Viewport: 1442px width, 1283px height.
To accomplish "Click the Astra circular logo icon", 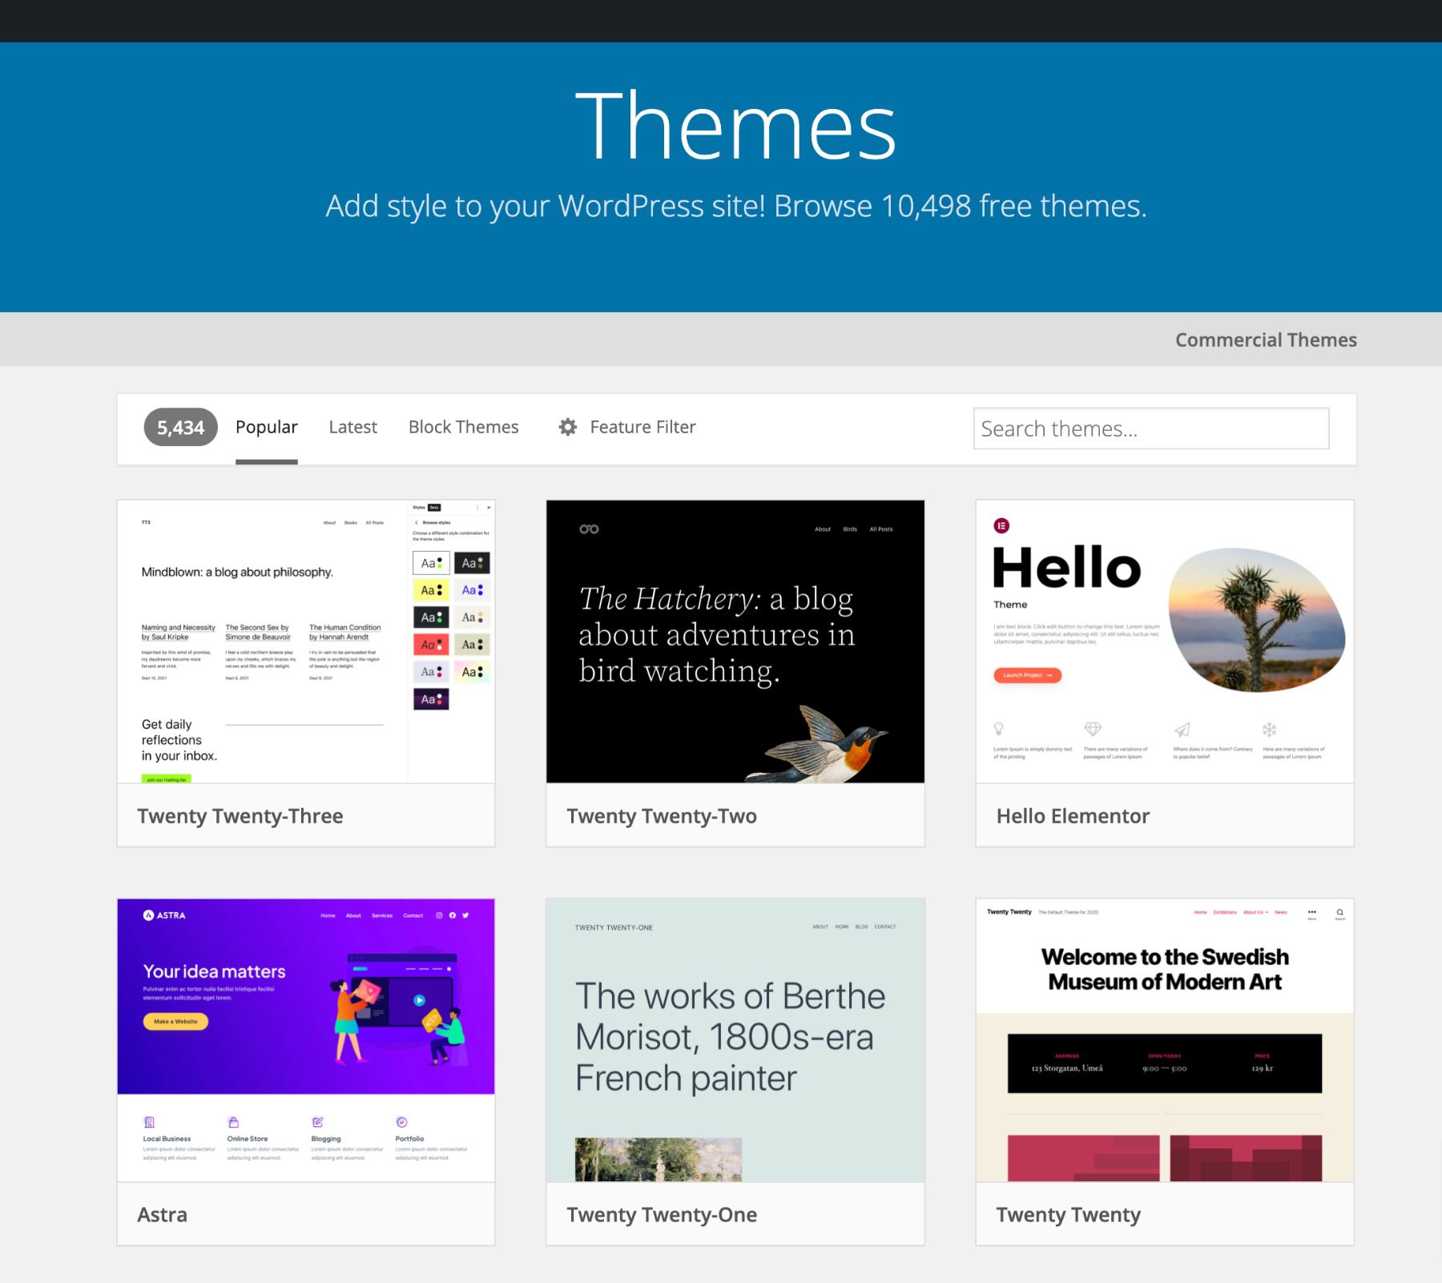I will (148, 915).
